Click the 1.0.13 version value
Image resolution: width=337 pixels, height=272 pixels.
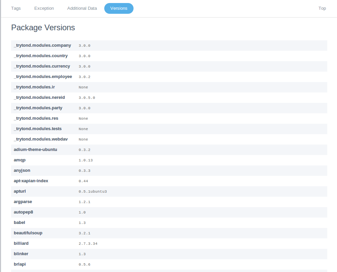(x=86, y=160)
